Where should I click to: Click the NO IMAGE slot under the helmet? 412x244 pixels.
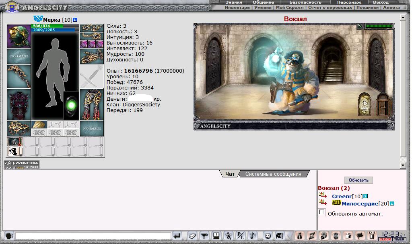(x=19, y=56)
